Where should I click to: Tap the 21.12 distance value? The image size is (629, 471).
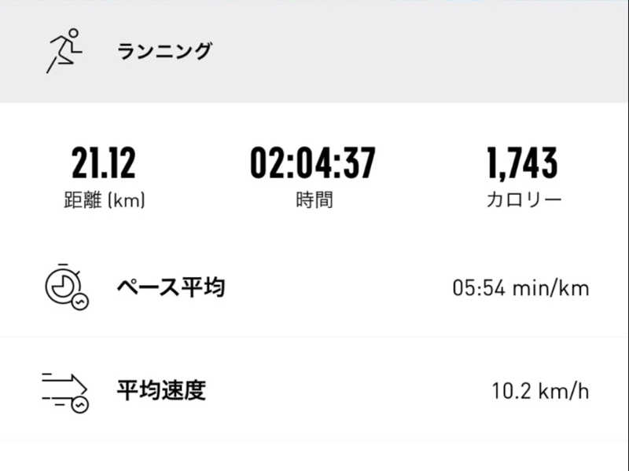pyautogui.click(x=104, y=162)
